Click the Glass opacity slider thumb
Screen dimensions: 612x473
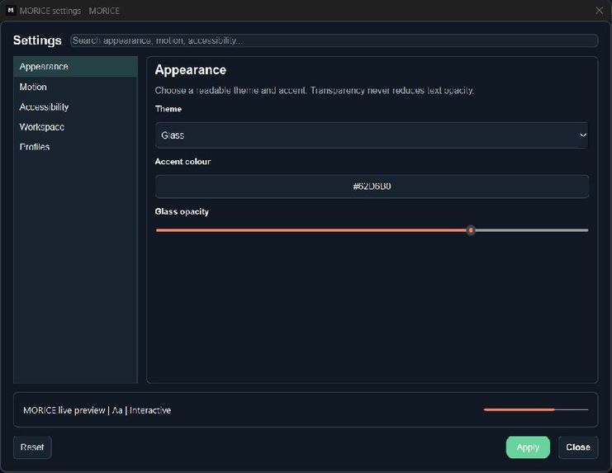click(x=471, y=230)
